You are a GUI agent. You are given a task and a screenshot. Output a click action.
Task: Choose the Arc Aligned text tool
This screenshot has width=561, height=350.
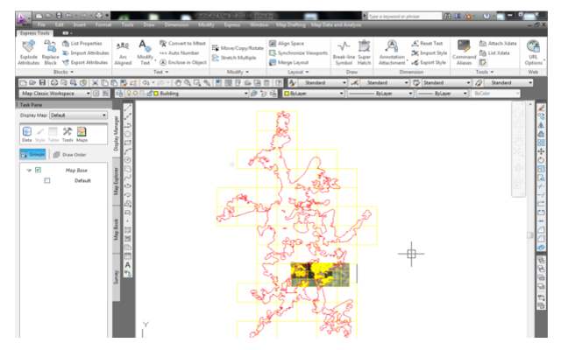click(123, 53)
